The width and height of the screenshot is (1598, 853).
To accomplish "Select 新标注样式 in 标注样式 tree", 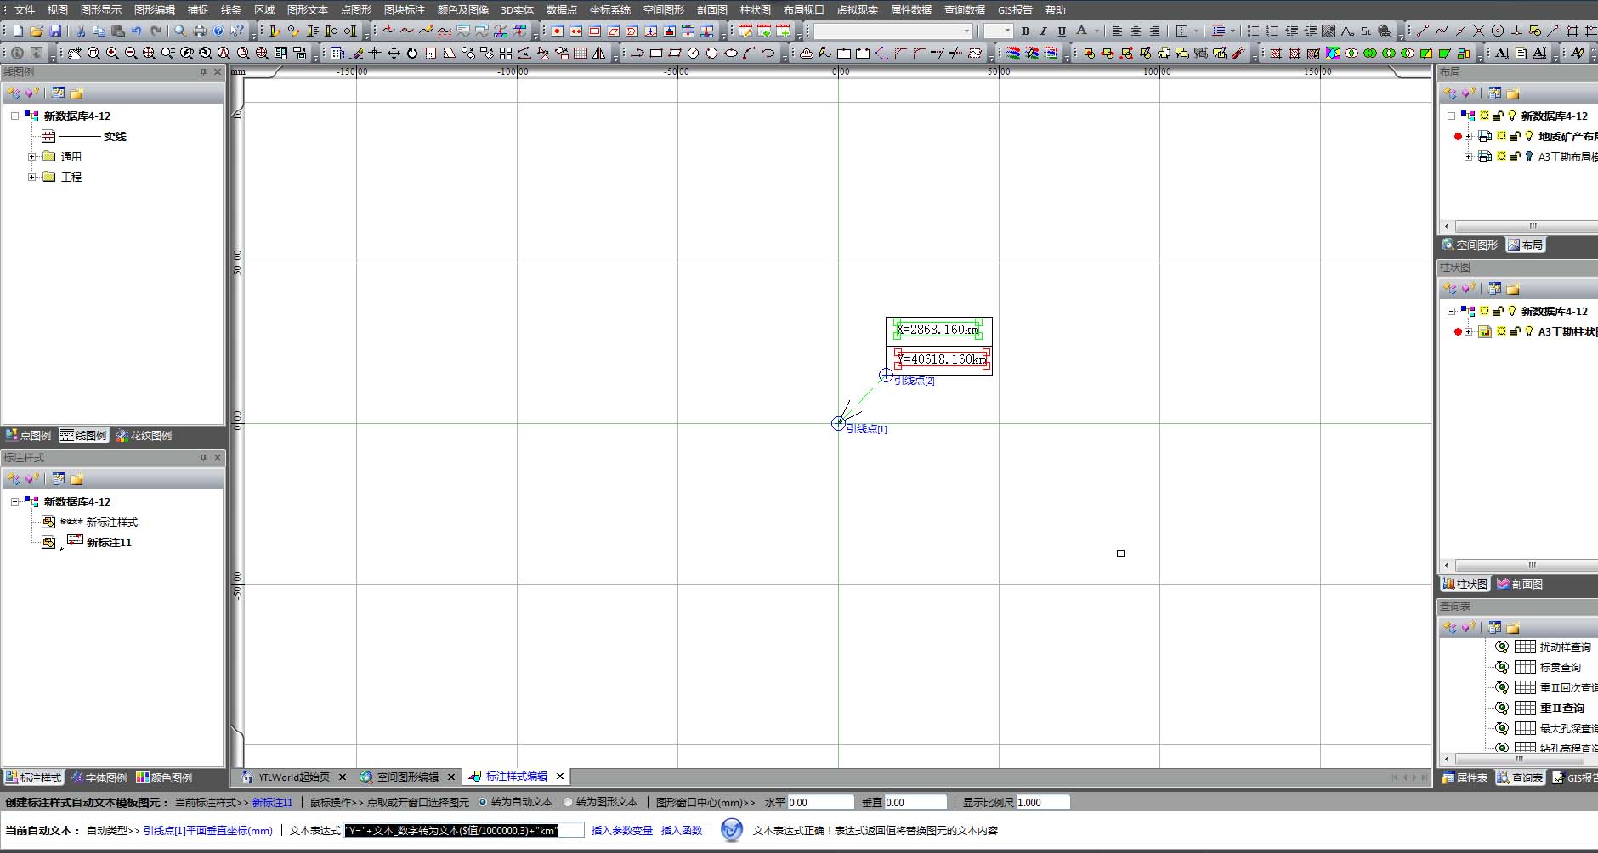I will pyautogui.click(x=111, y=522).
